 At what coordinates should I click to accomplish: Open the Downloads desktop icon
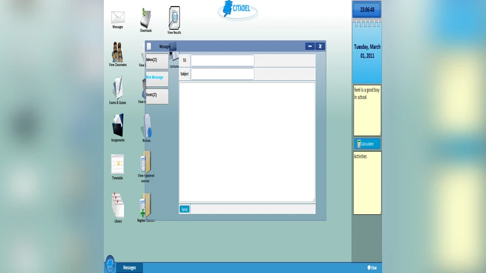[146, 19]
